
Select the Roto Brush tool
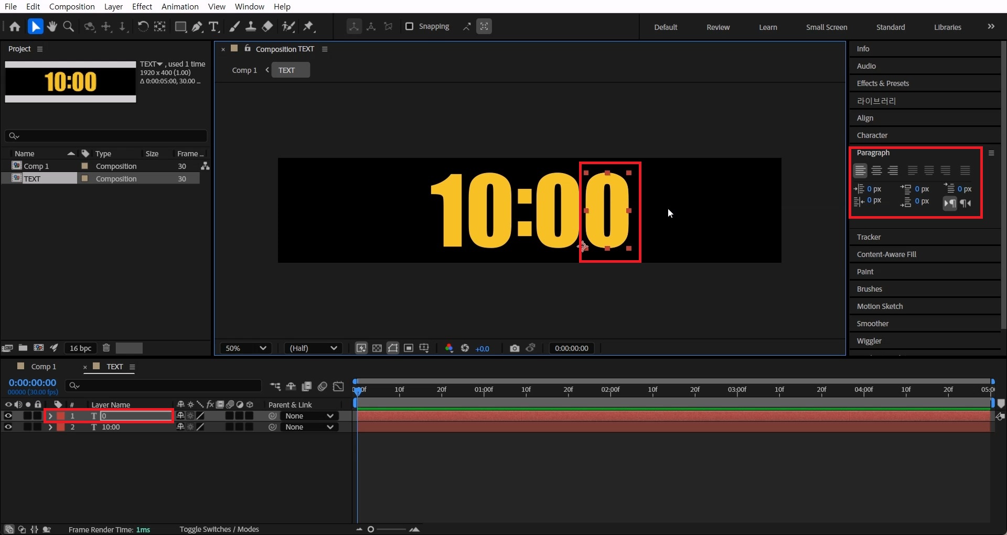click(x=288, y=27)
